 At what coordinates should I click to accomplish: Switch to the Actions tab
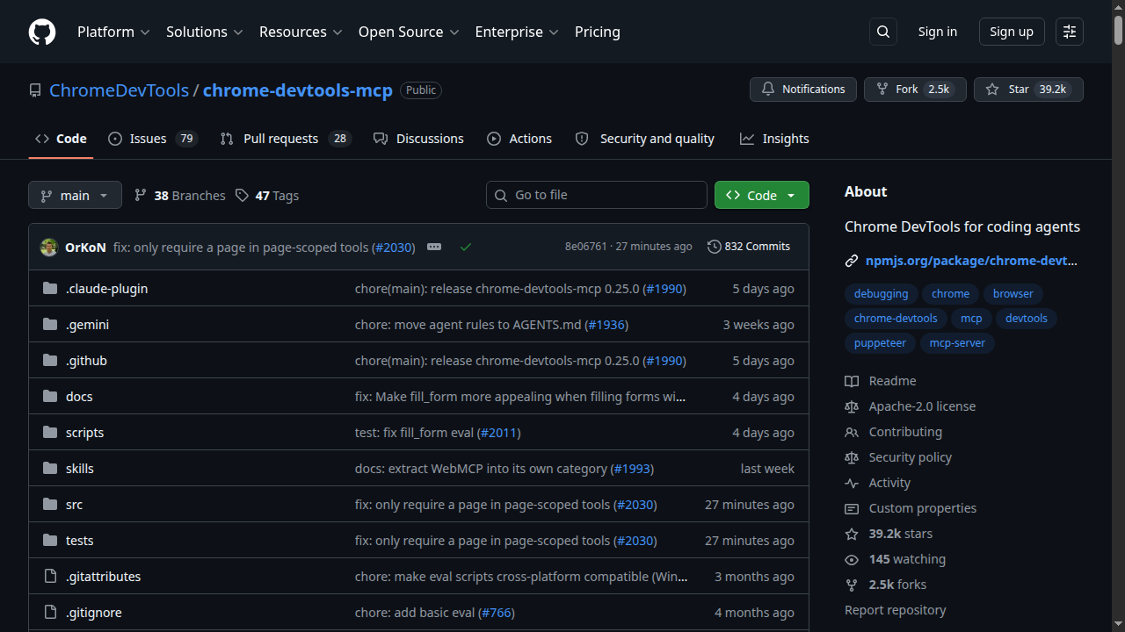click(x=519, y=139)
